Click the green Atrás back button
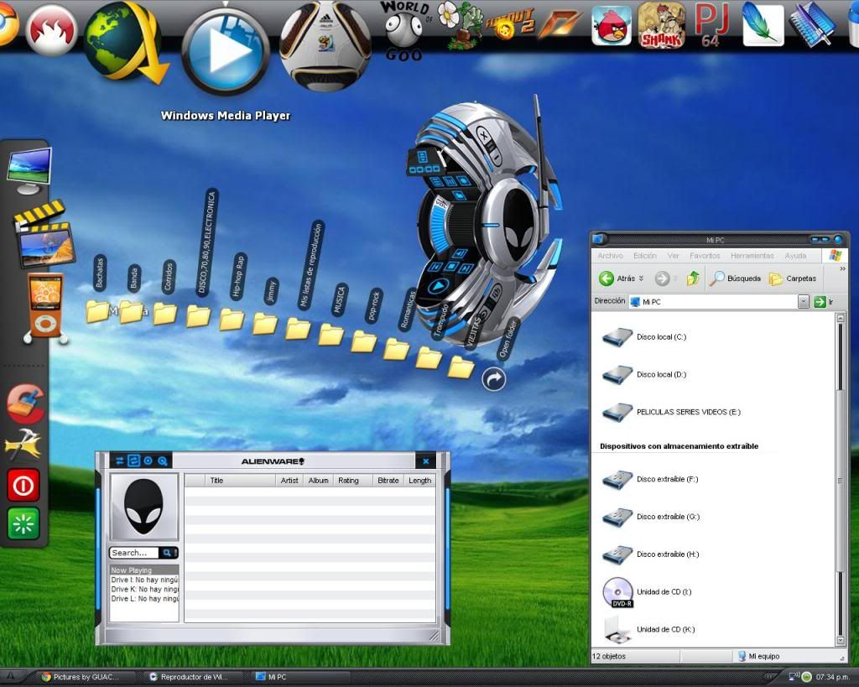 616,278
